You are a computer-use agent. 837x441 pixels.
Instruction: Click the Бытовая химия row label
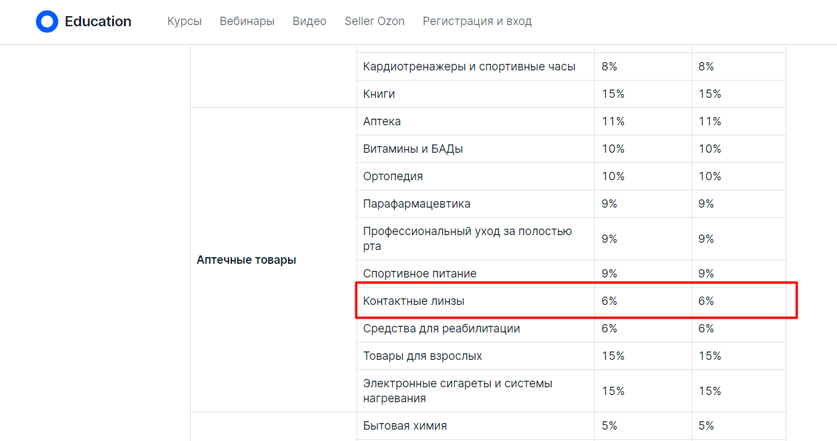[x=405, y=426]
